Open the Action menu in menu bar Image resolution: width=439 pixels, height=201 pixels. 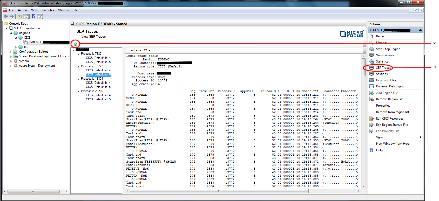[x=22, y=10]
